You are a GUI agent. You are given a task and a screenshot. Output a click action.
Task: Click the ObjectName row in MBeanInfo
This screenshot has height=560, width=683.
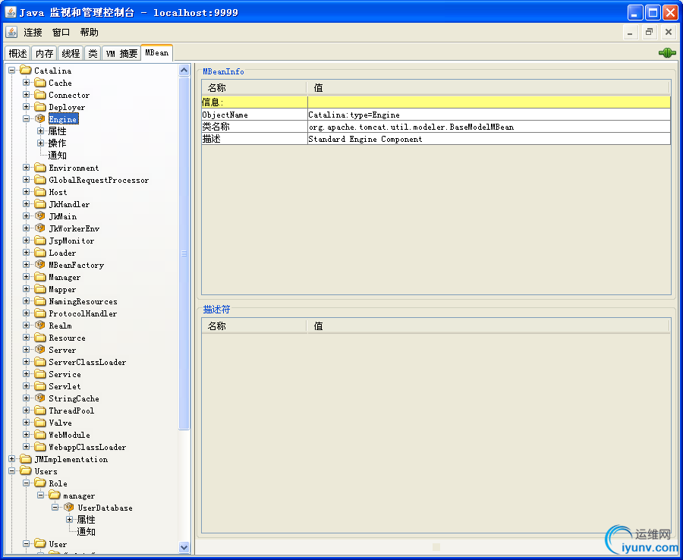(436, 115)
